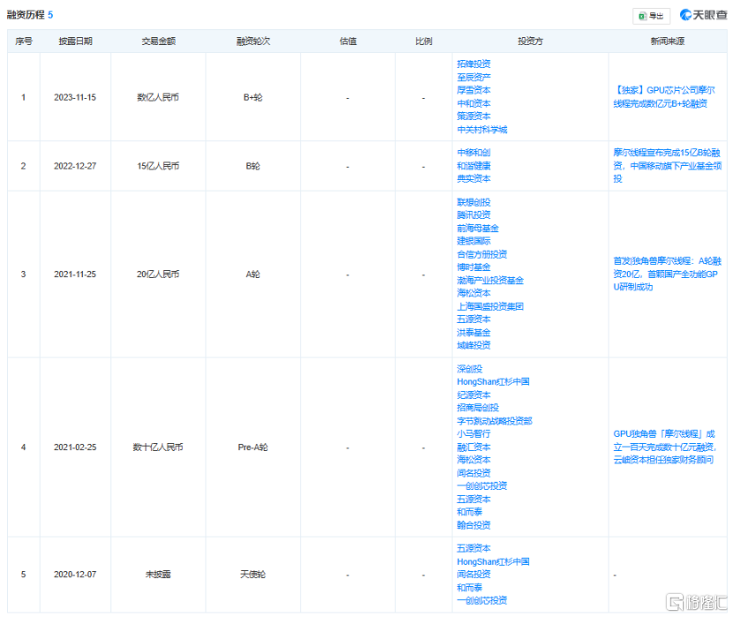The image size is (733, 617).
Task: Open investor link 联想创投
Action: [474, 202]
